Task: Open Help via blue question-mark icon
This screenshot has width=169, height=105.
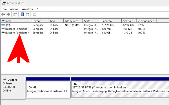Action: 22,14
